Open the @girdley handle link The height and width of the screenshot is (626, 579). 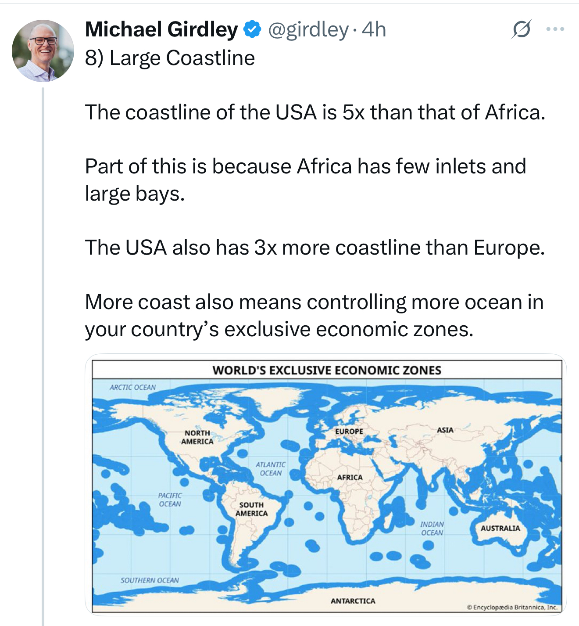click(308, 29)
